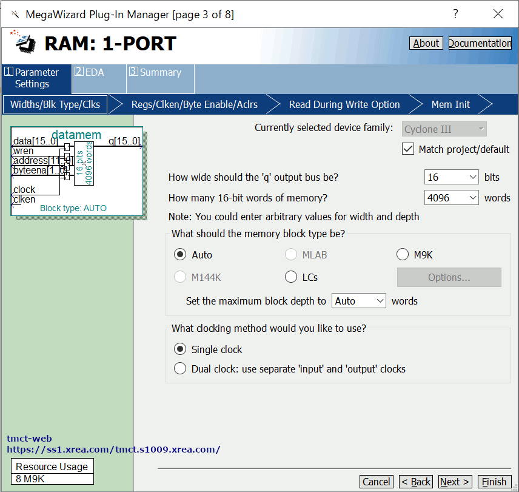Go to Widths/Blk Type/Clks step
This screenshot has height=492, width=519.
[55, 104]
